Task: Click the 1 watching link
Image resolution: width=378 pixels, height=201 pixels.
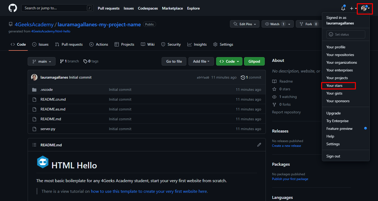Action: coord(284,97)
